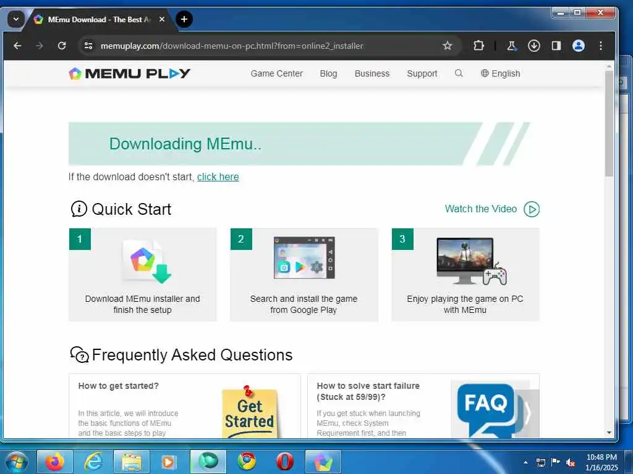Click the Google Play emulator screenshot image

pyautogui.click(x=304, y=258)
